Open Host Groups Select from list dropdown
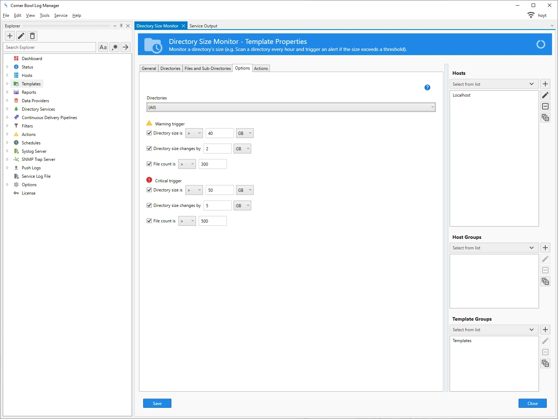The image size is (558, 419). tap(494, 248)
